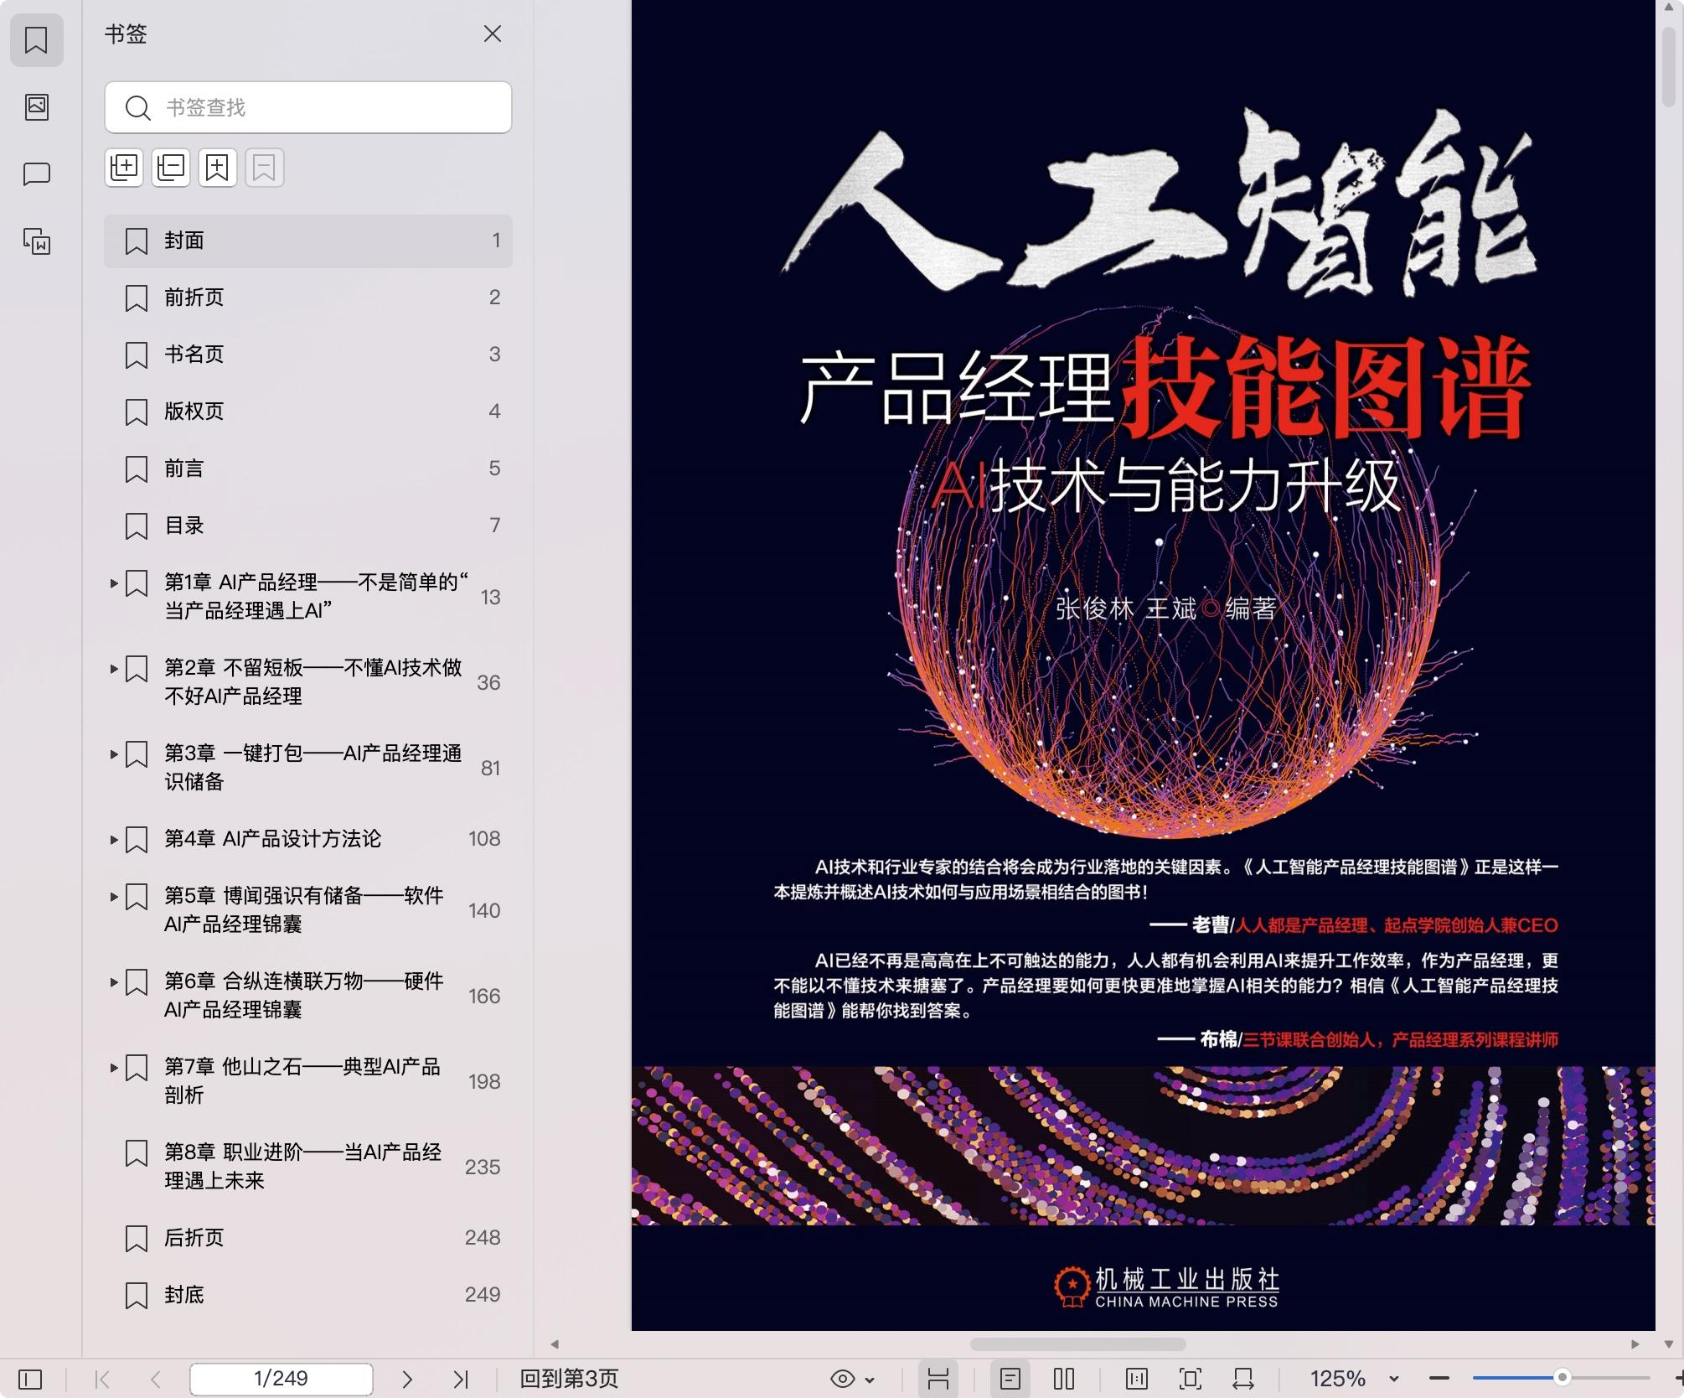The image size is (1684, 1398).
Task: Go to the 封底 bookmark
Action: (307, 1295)
